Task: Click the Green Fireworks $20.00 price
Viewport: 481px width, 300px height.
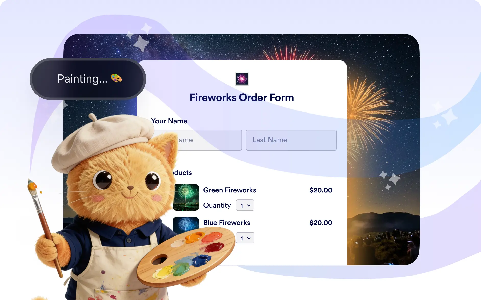Action: [321, 190]
